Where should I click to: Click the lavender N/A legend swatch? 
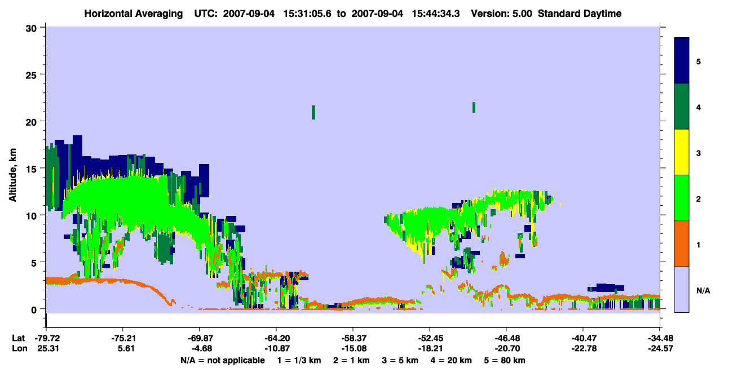click(x=682, y=289)
